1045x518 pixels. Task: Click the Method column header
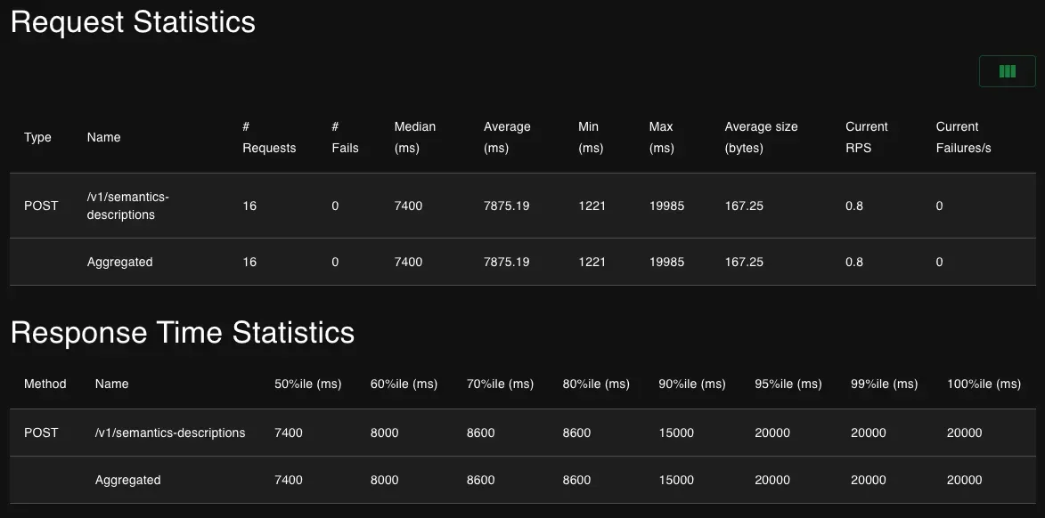click(45, 384)
